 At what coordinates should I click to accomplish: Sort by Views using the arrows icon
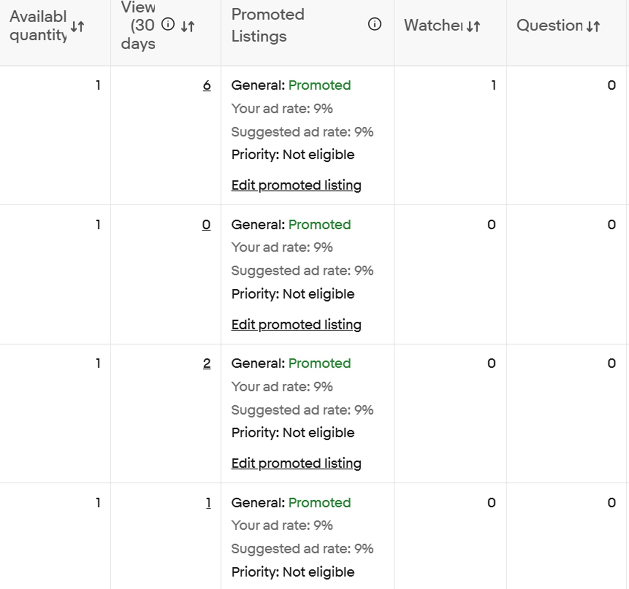click(188, 26)
